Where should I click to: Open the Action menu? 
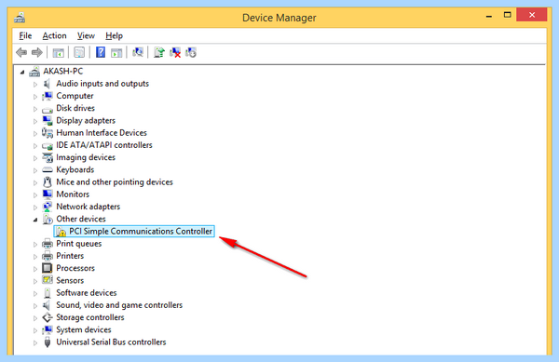point(54,35)
